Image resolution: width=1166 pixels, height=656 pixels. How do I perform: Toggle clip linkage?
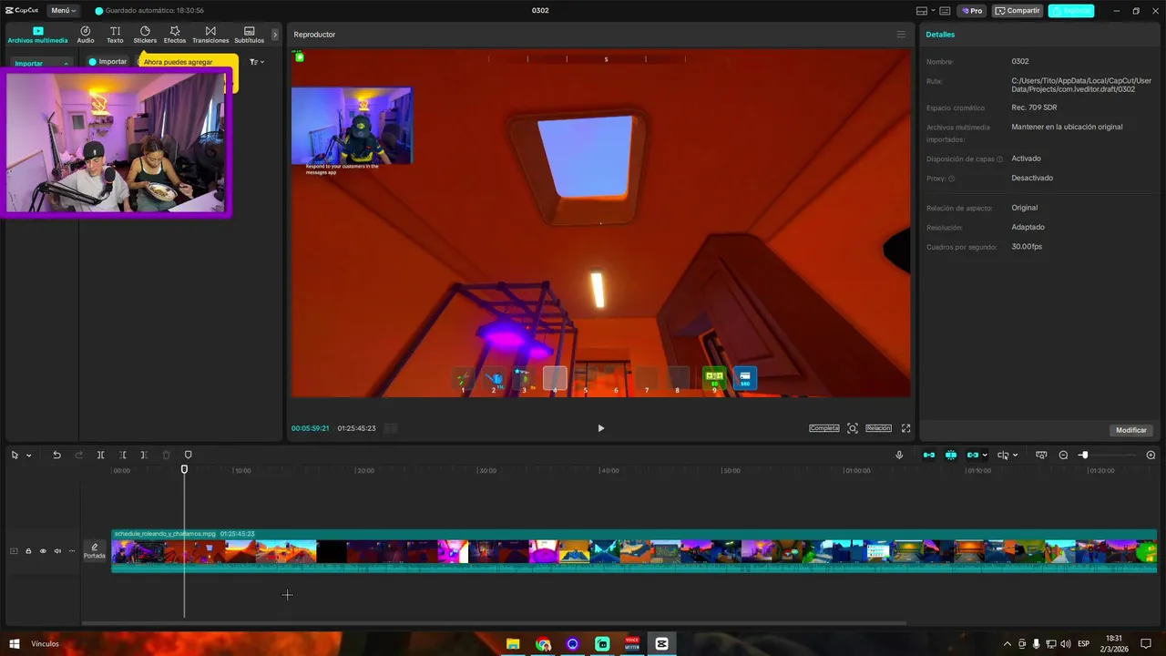pos(973,455)
